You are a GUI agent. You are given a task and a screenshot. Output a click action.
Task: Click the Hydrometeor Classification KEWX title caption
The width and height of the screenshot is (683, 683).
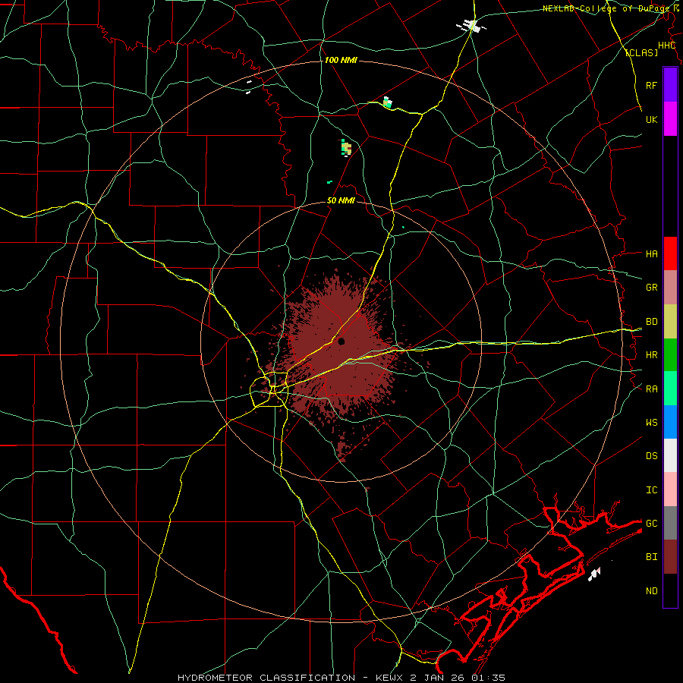click(341, 678)
